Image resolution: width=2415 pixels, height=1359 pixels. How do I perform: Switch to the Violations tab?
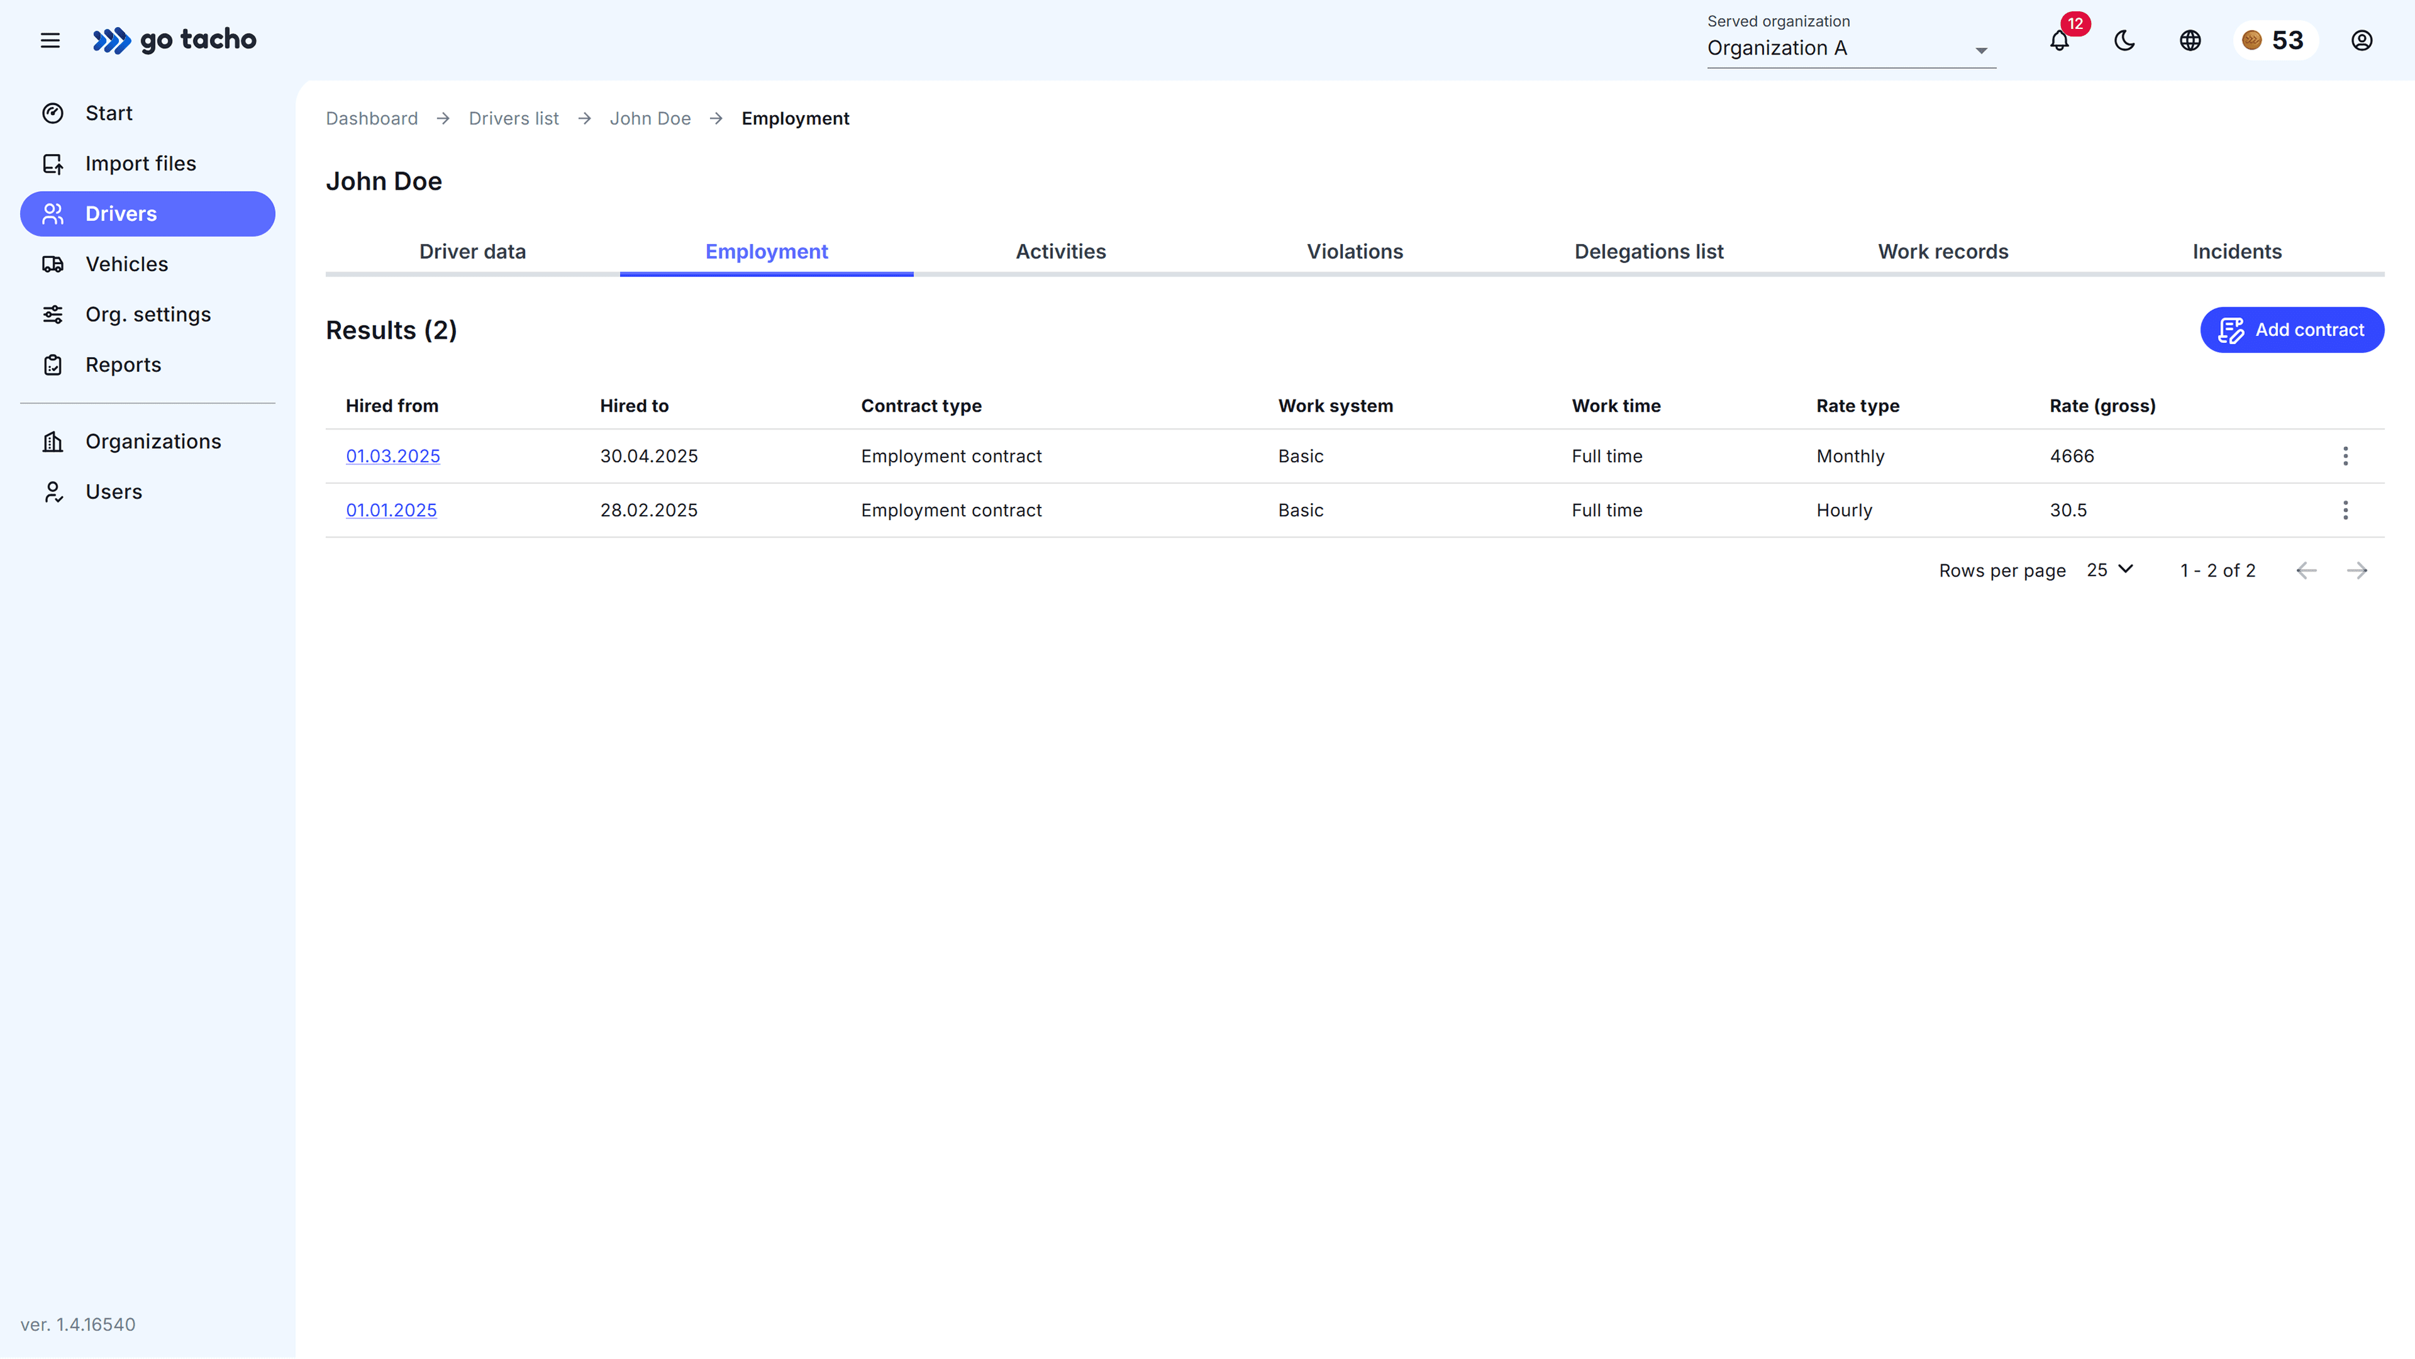1354,251
